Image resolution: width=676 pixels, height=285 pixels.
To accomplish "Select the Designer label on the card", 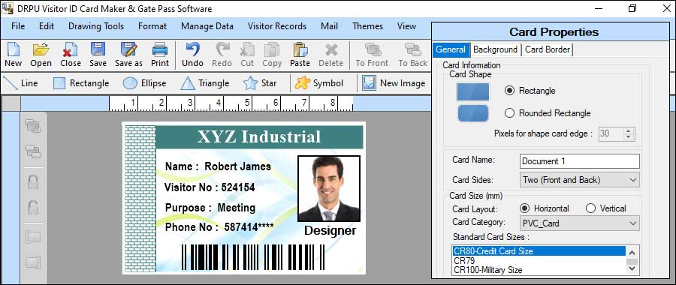I will 330,231.
